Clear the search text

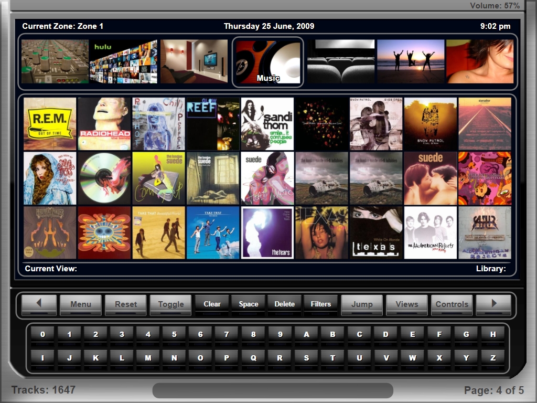tap(212, 305)
